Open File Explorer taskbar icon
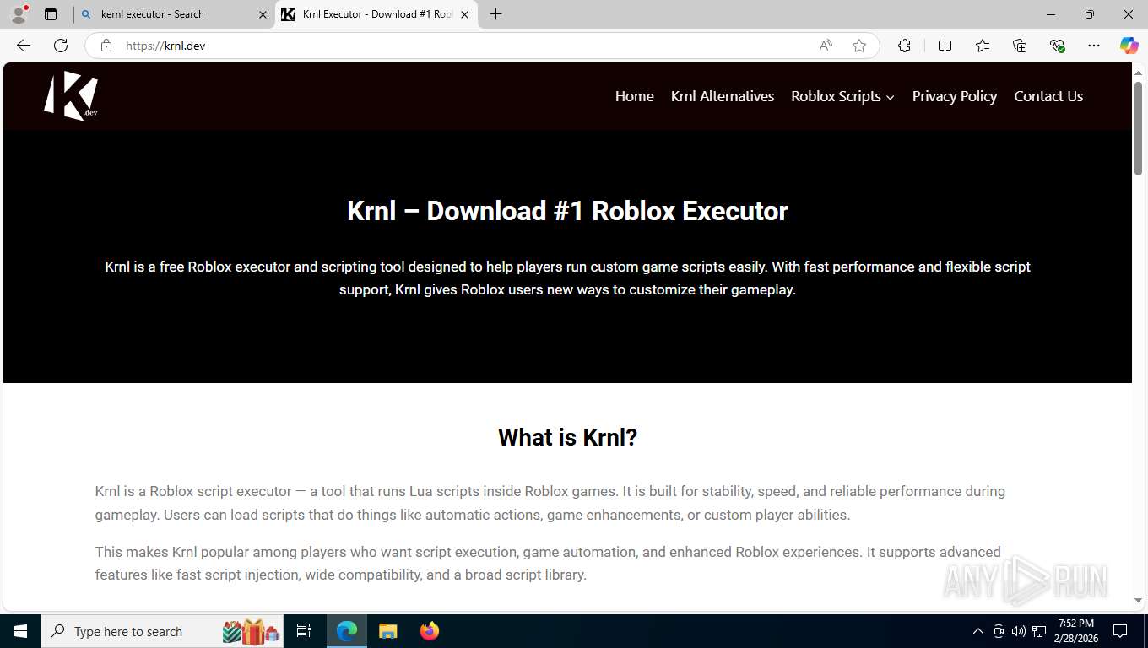The image size is (1148, 648). tap(387, 631)
